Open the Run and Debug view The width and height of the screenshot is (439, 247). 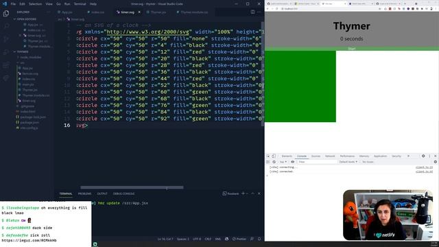tap(6, 52)
